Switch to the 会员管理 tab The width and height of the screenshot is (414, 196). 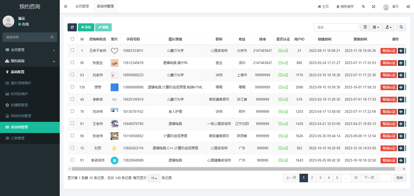point(82,6)
